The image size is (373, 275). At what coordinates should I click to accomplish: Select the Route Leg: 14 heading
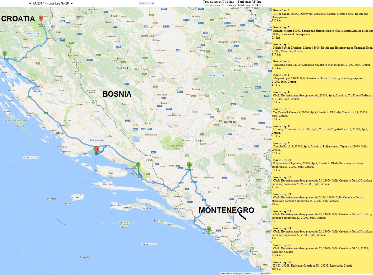pos(282,228)
